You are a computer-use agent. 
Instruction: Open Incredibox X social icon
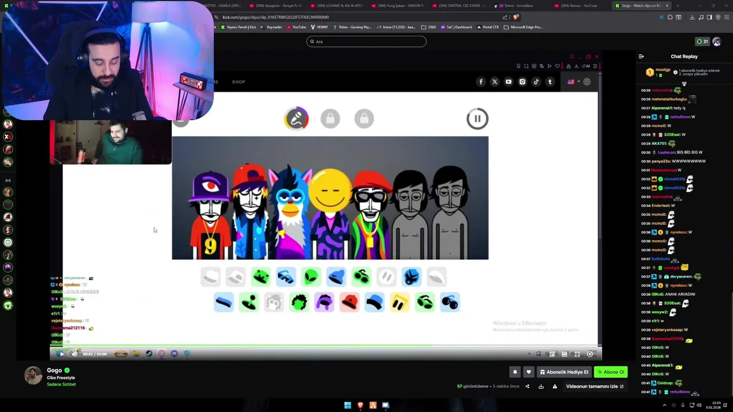tap(495, 82)
